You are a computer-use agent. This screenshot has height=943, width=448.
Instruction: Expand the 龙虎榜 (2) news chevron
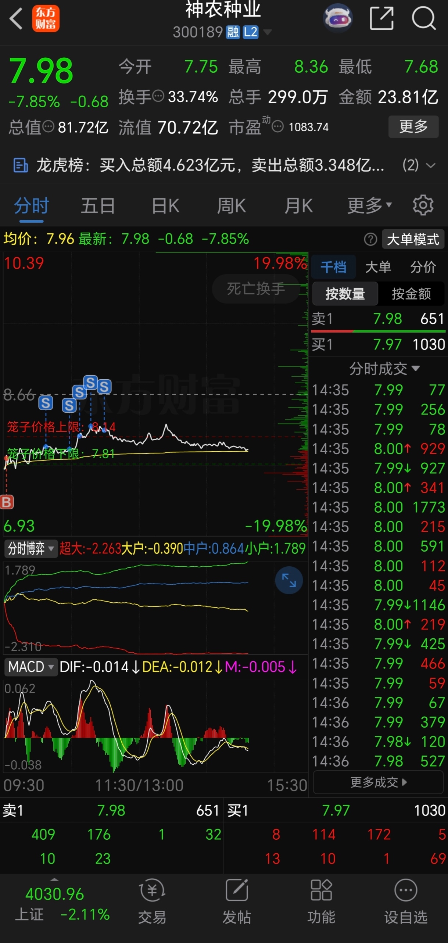430,165
